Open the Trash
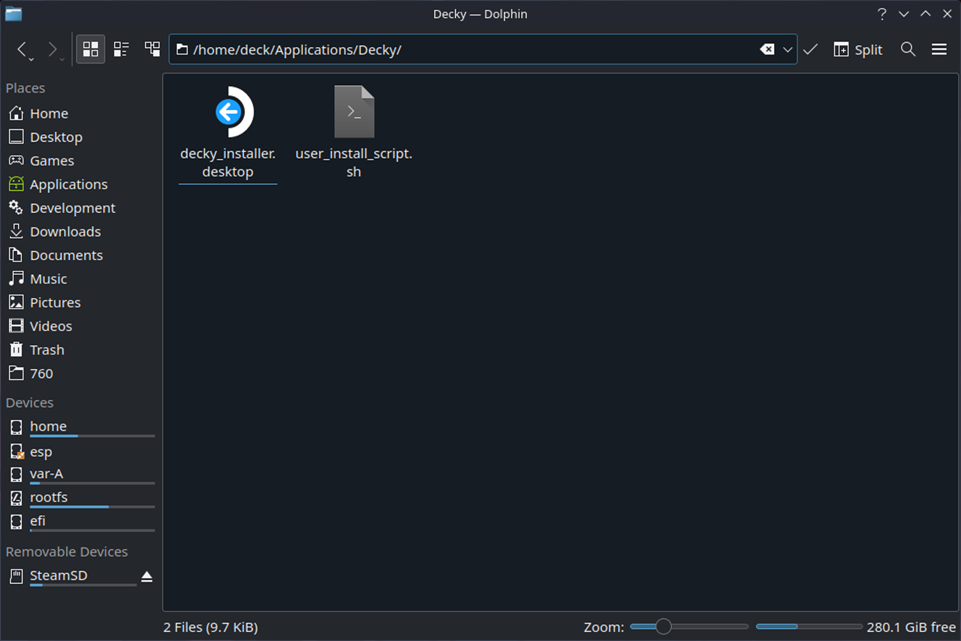The height and width of the screenshot is (641, 961). pos(47,350)
